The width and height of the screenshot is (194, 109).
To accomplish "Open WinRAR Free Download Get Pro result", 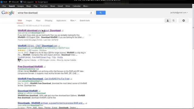I will pyautogui.click(x=44, y=79).
